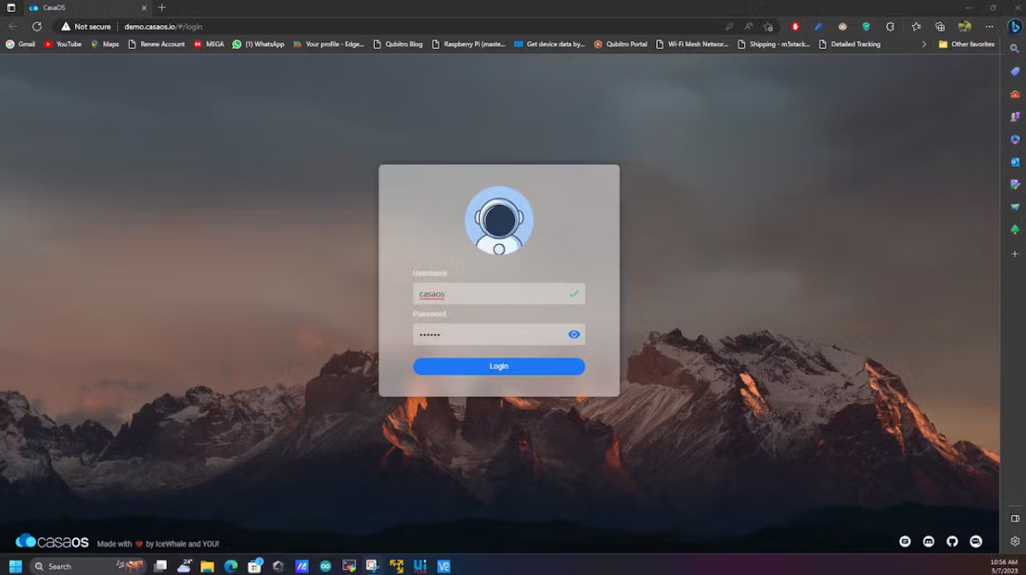Open the Other favorites folder
The width and height of the screenshot is (1026, 575).
(967, 45)
